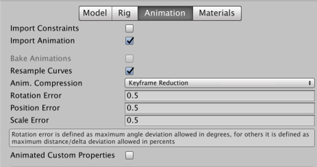The height and width of the screenshot is (167, 317).
Task: Click the Rotation Error text label
Action: coord(36,96)
